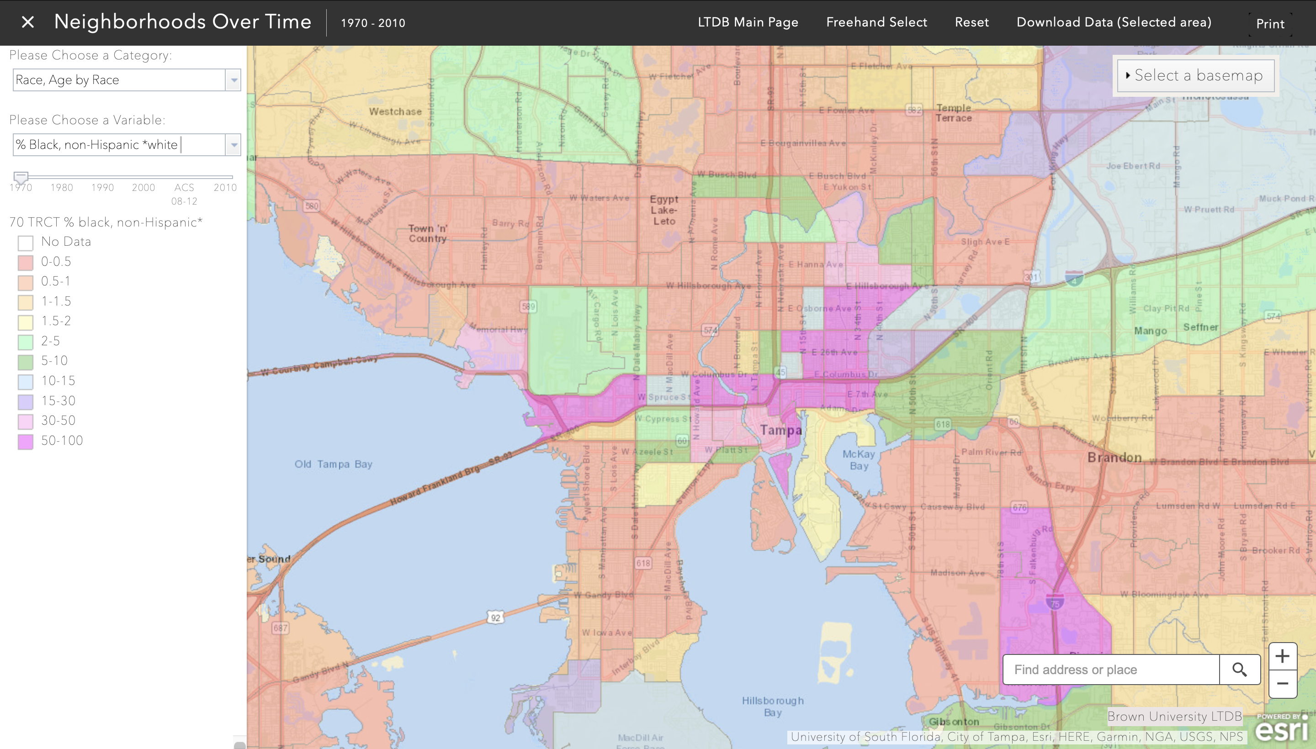Open the Category dropdown arrow

click(x=233, y=80)
